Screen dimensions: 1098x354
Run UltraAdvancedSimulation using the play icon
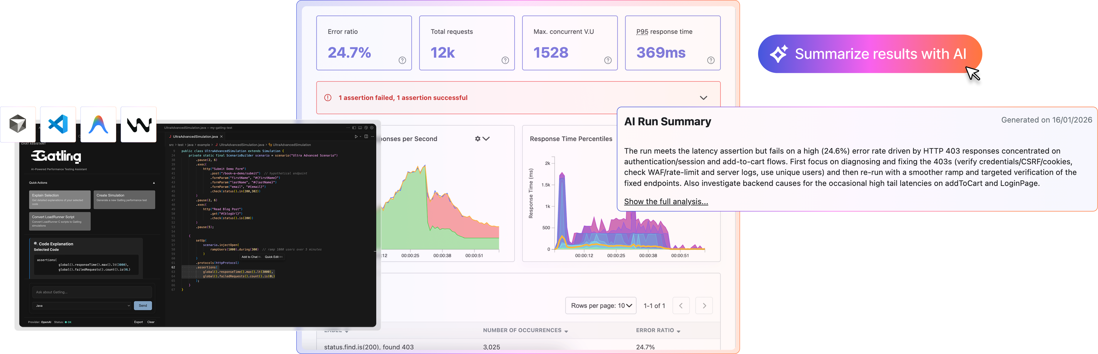point(356,137)
